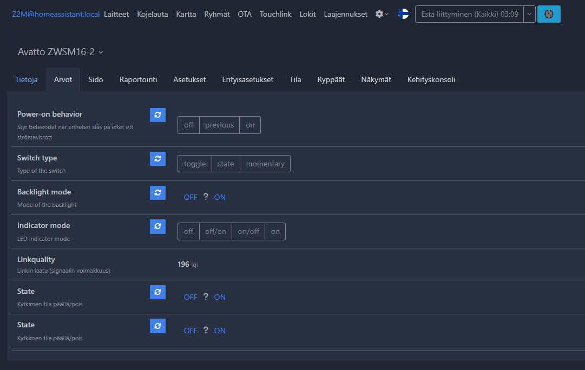585x370 pixels.
Task: Refresh the first State row value
Action: (x=157, y=292)
